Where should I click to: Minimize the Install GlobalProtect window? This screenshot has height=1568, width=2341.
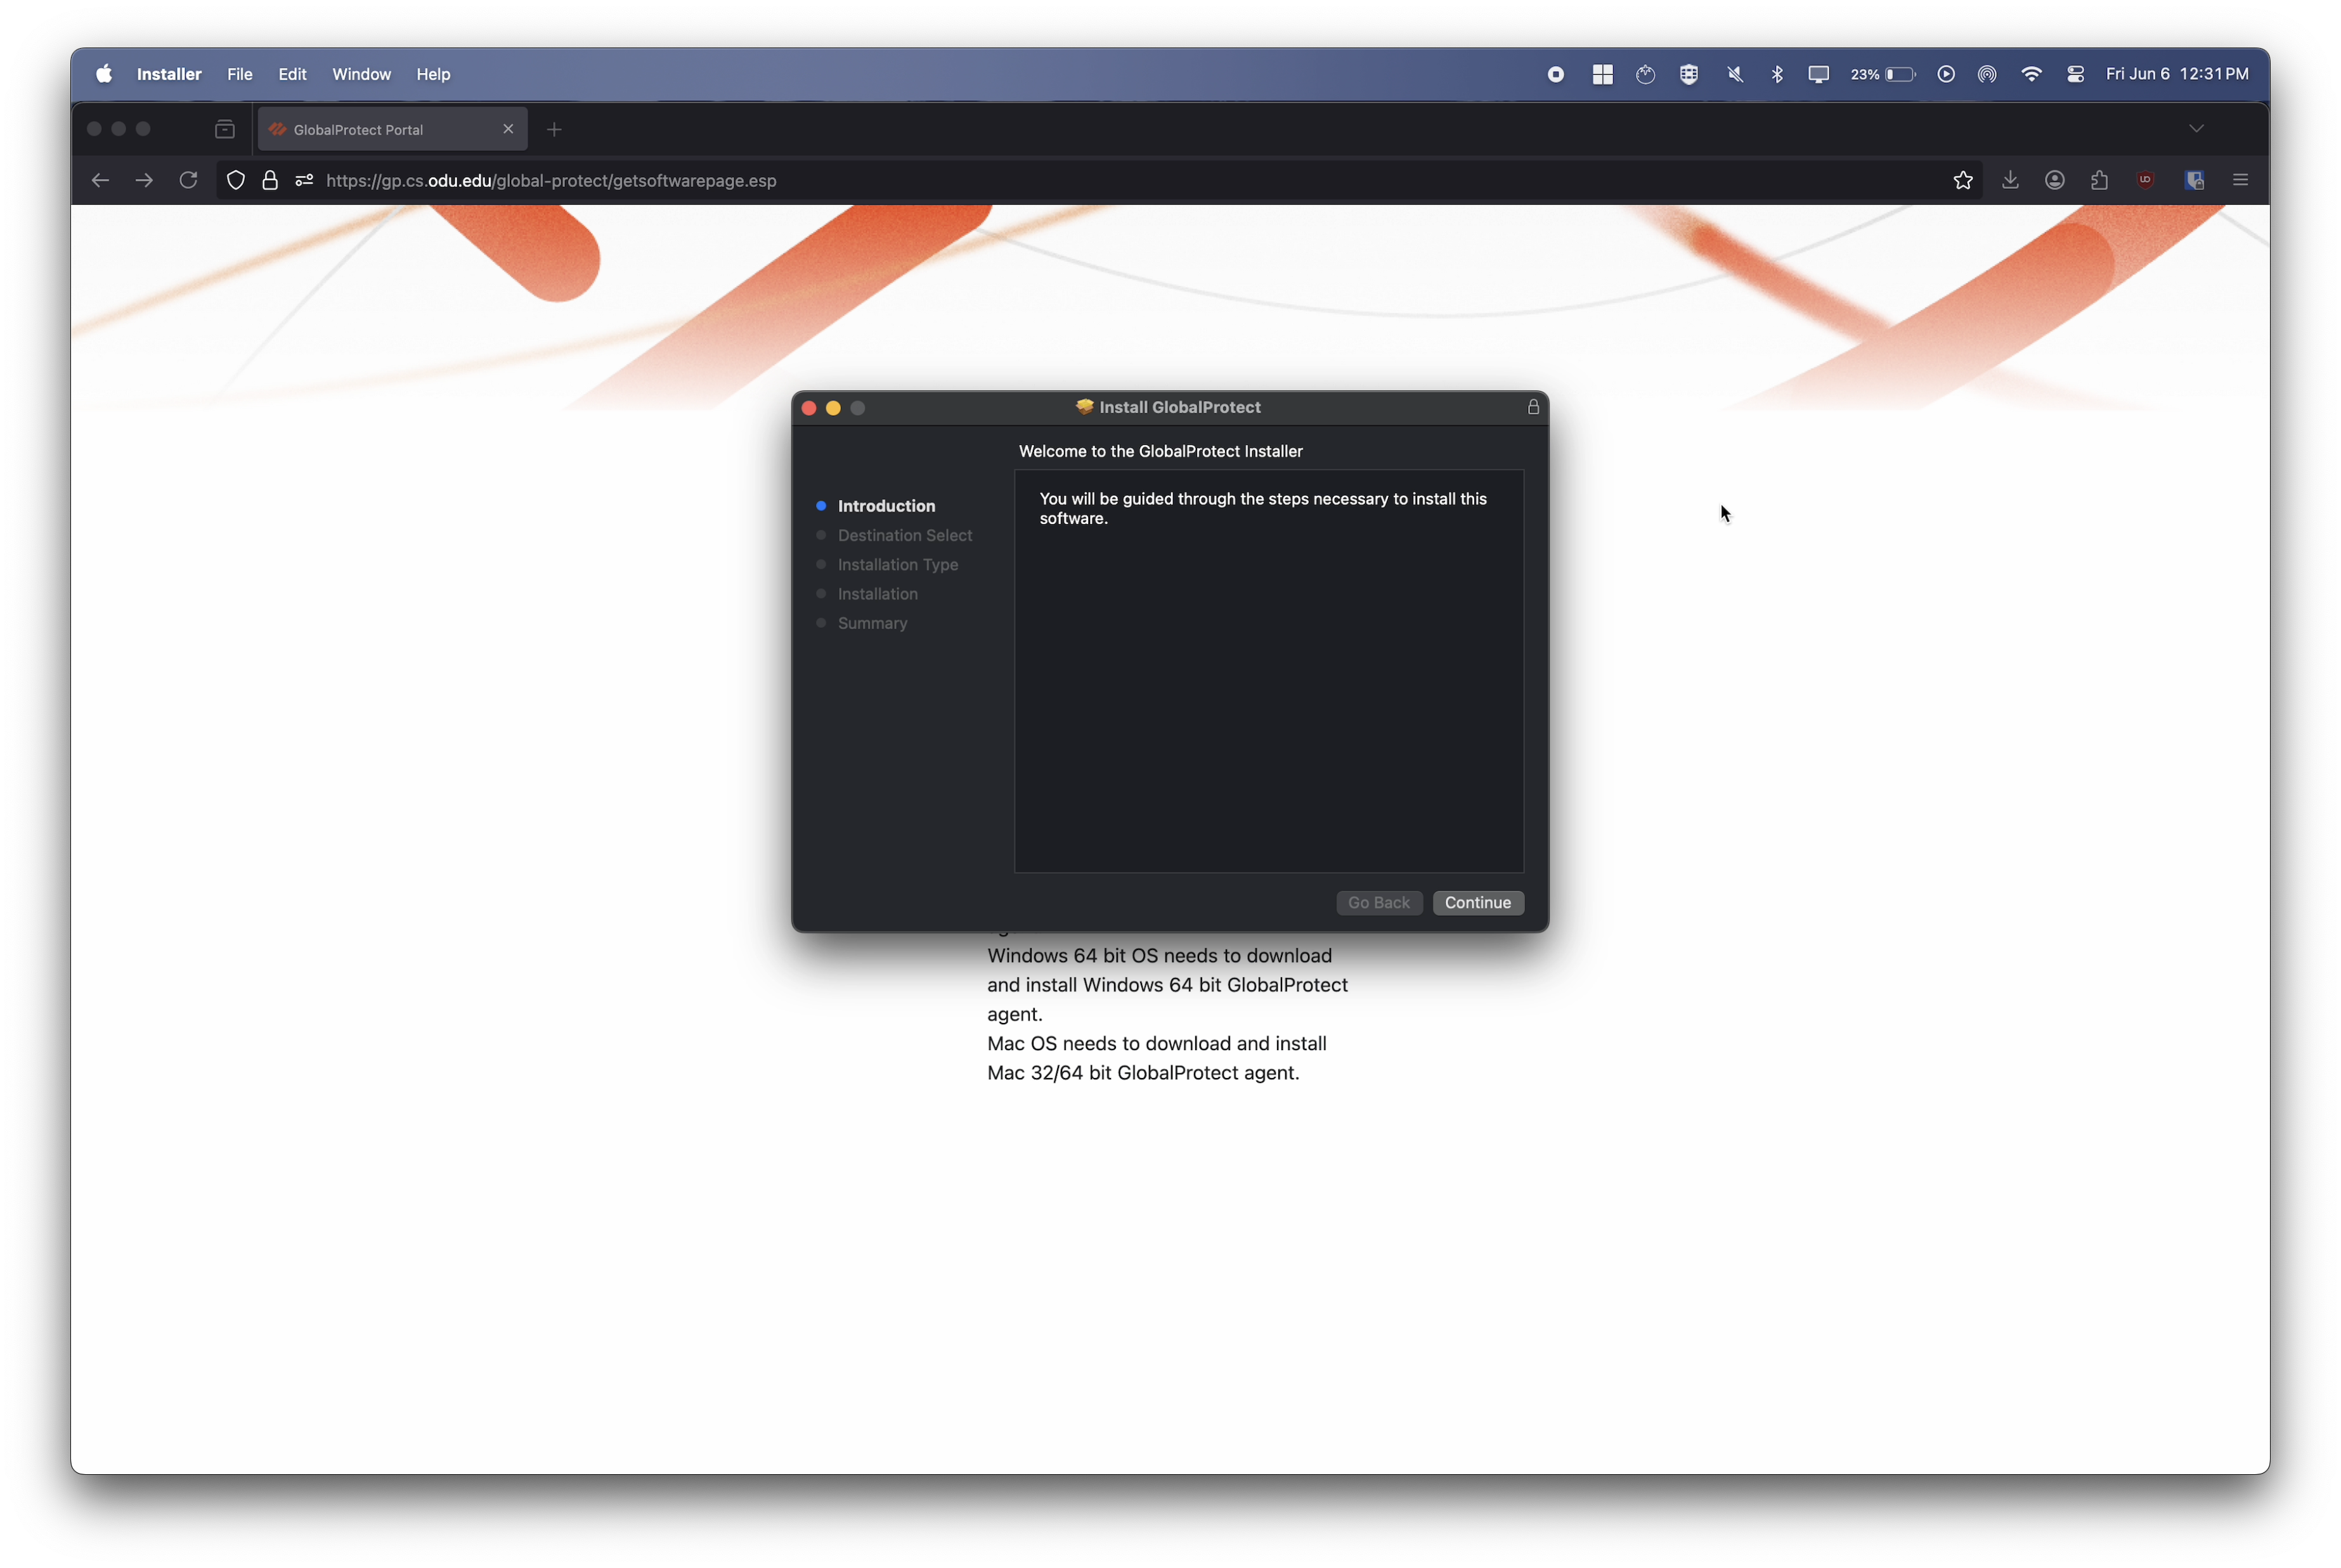click(833, 407)
